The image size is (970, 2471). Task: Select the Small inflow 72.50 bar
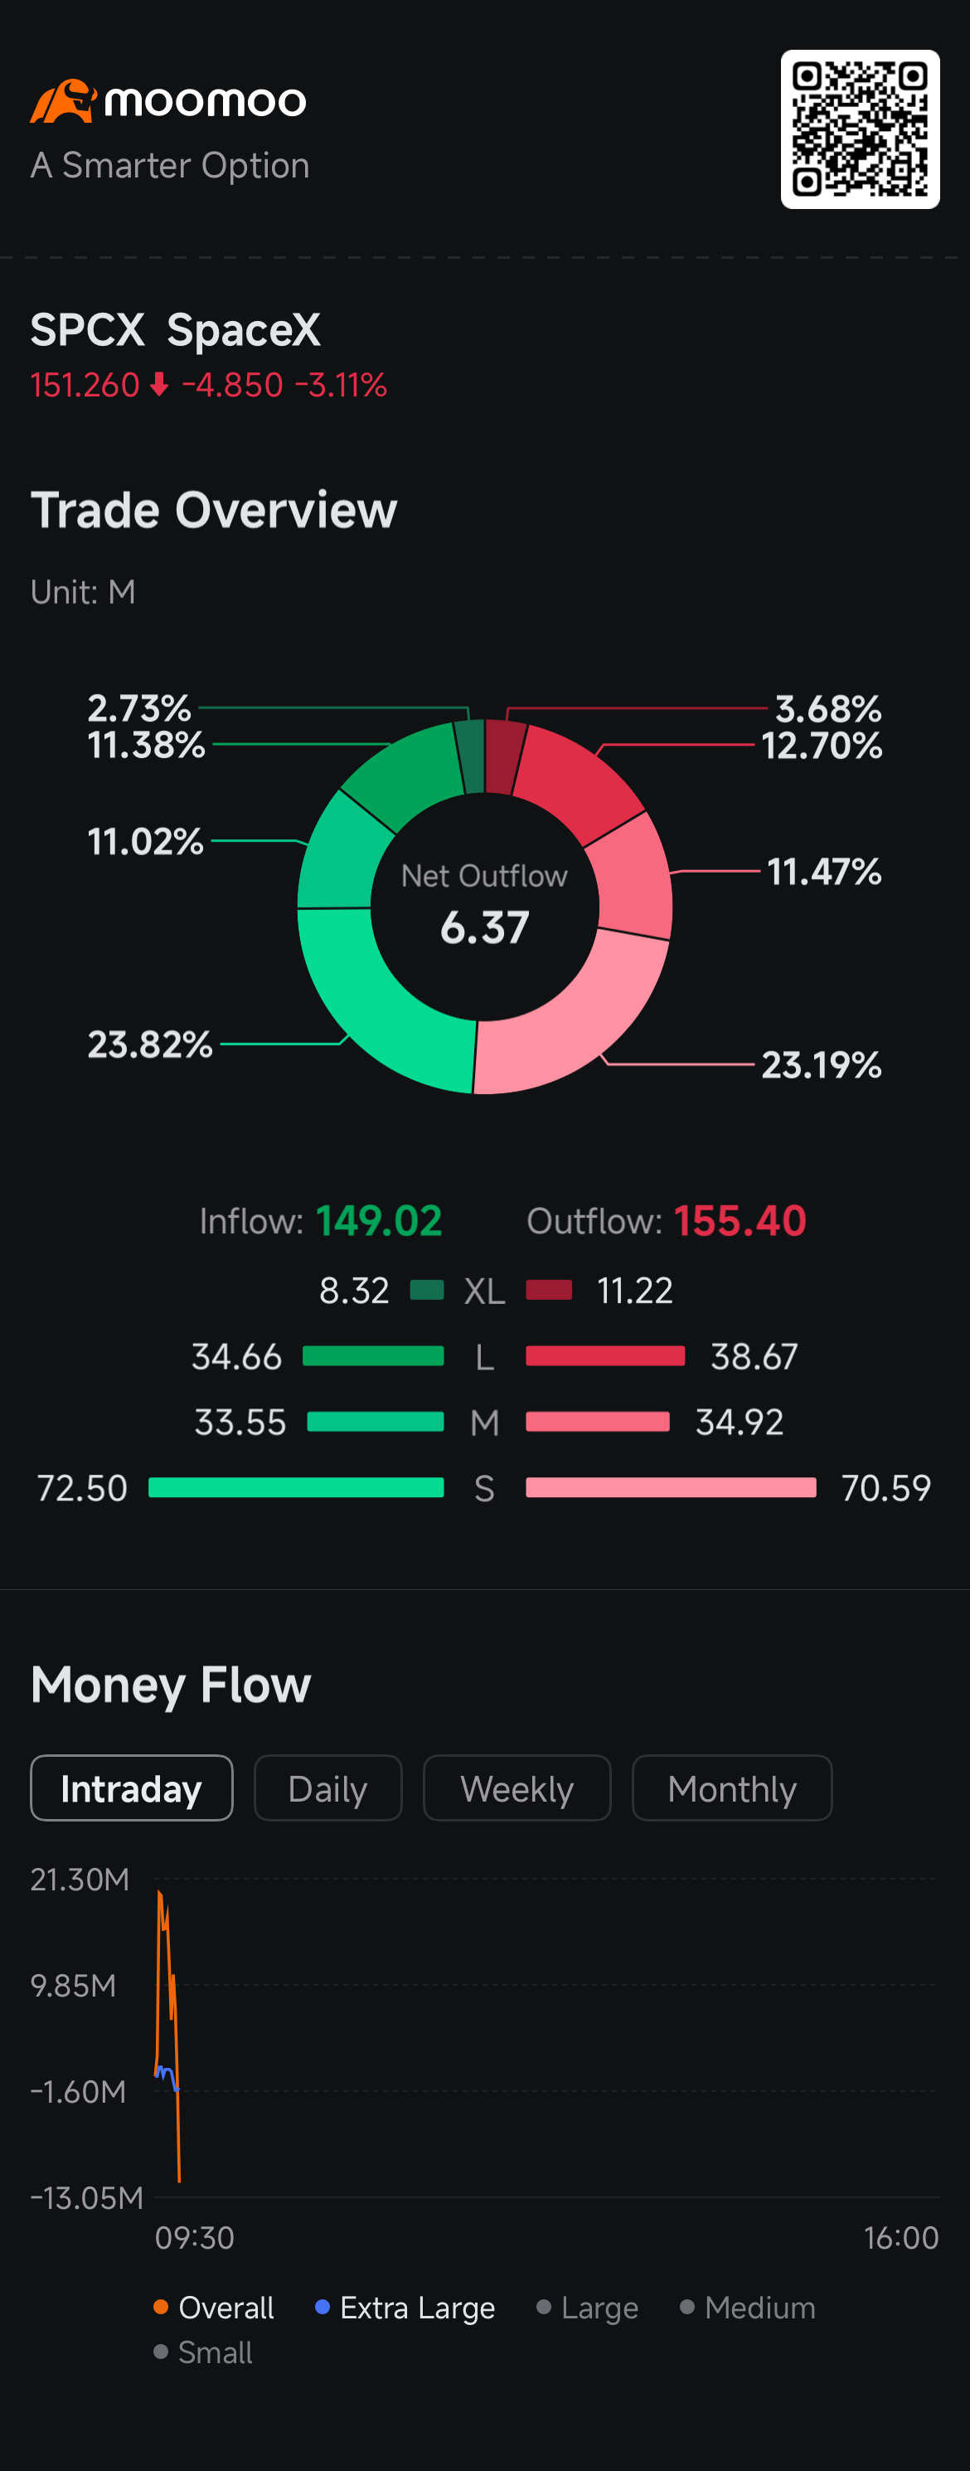tap(296, 1488)
